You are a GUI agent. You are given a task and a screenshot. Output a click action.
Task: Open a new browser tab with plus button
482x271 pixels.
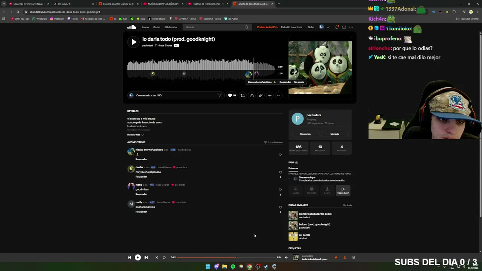point(279,4)
